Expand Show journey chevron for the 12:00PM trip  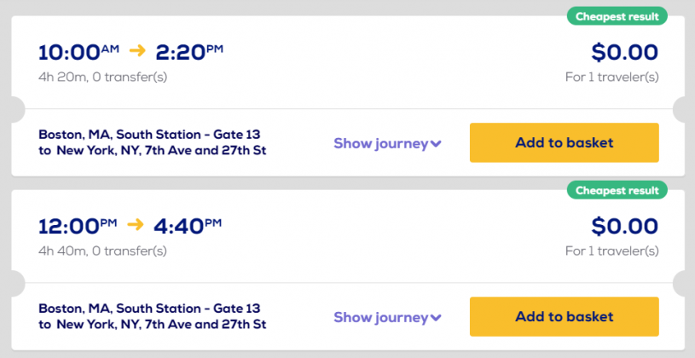point(437,317)
